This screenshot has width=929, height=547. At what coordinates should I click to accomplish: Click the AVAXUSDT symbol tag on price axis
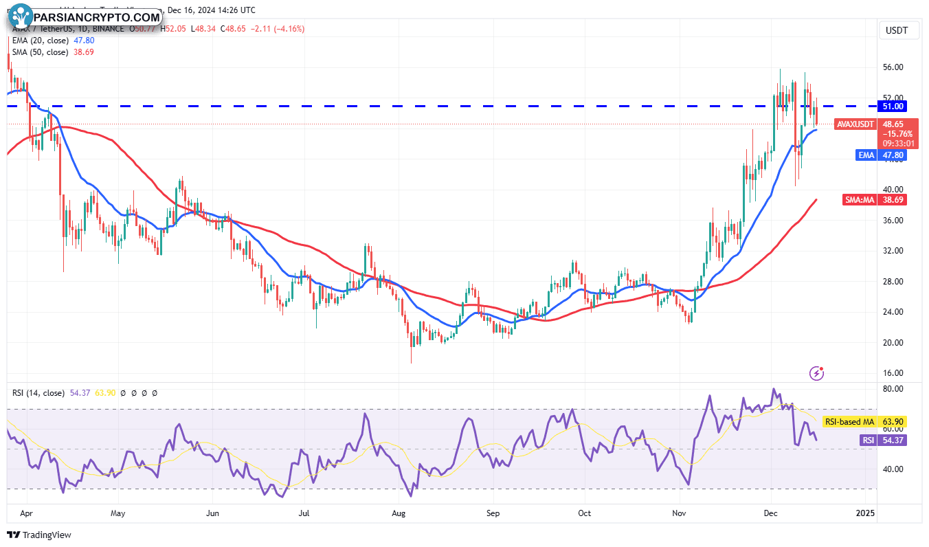click(855, 124)
